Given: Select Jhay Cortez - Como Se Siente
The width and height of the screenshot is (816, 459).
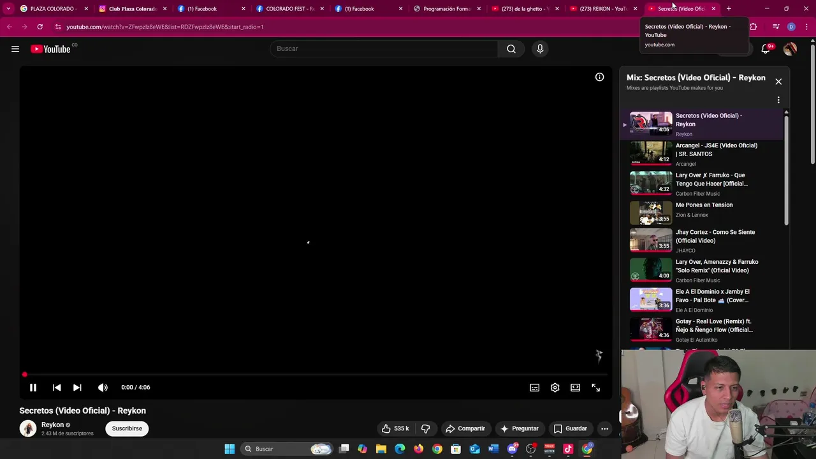Looking at the screenshot, I should (x=701, y=241).
